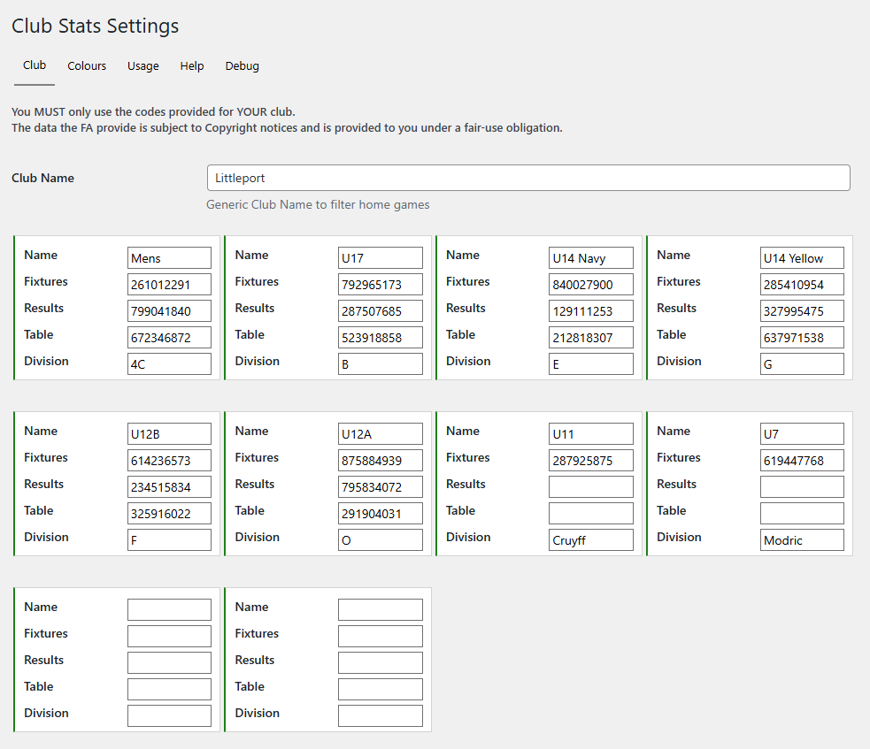
Task: Click the Division field containing Modric
Action: click(x=801, y=540)
